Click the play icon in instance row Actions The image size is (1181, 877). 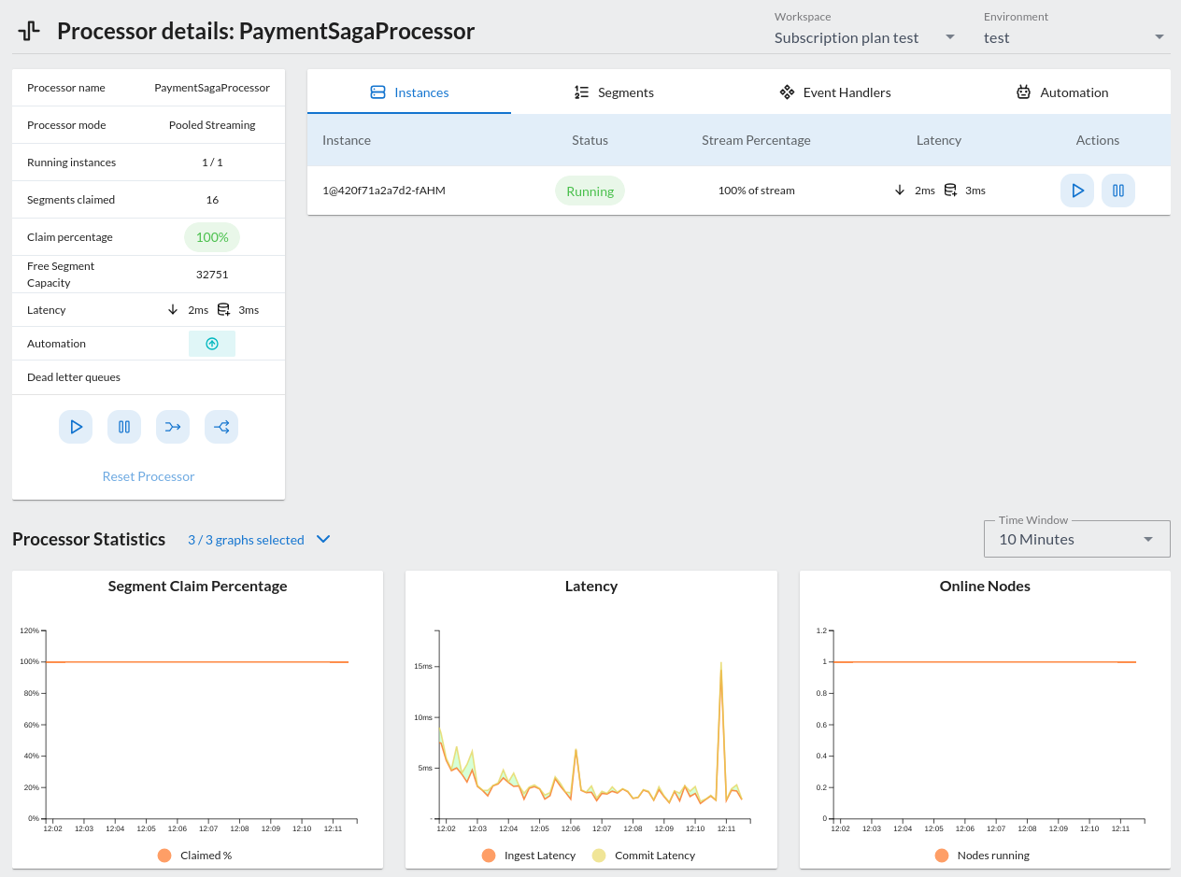tap(1076, 191)
